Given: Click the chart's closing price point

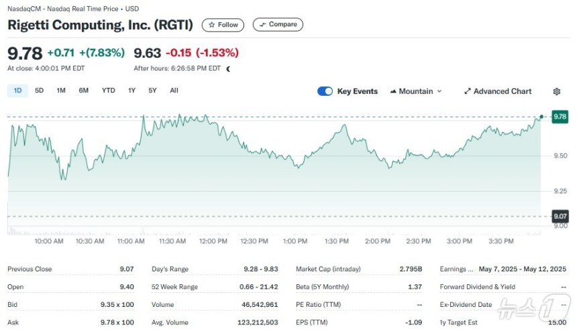Looking at the screenshot, I should coord(541,117).
